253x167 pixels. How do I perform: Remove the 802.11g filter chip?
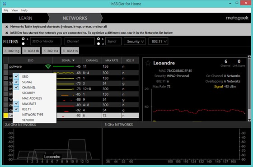5,51
